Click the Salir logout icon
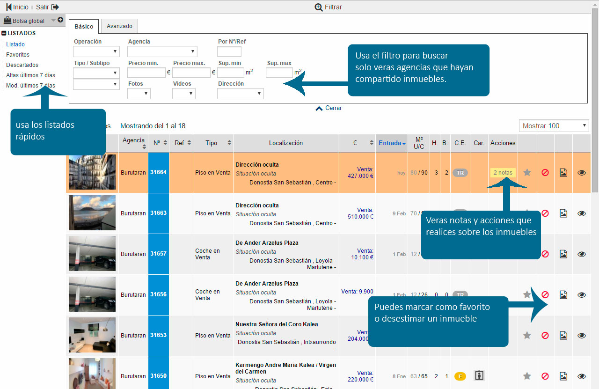This screenshot has width=599, height=389. coord(55,7)
